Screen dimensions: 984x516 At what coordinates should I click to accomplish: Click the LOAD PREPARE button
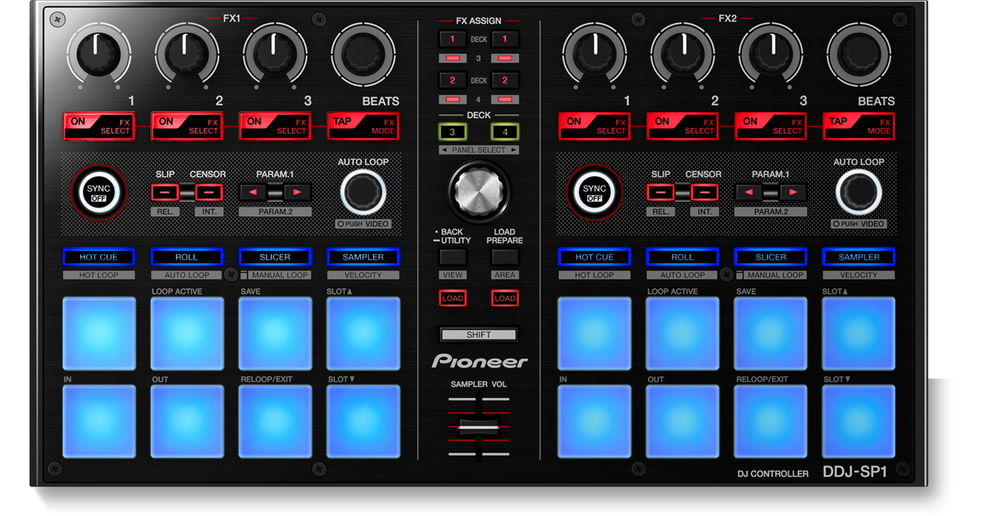click(x=505, y=257)
